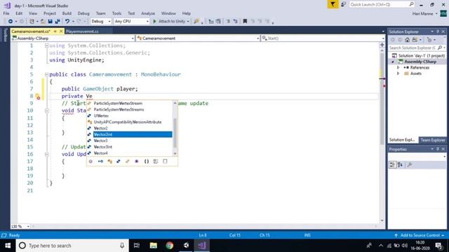Viewport: 449px width, 252px height.
Task: Click the Task View taskbar icon
Action: [137, 246]
